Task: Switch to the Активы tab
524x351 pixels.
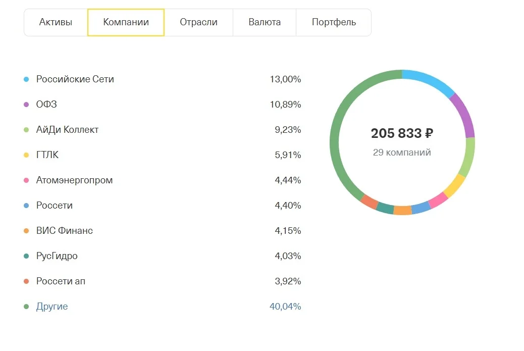Action: tap(56, 22)
